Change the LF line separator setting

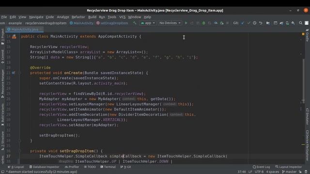pos(250,172)
